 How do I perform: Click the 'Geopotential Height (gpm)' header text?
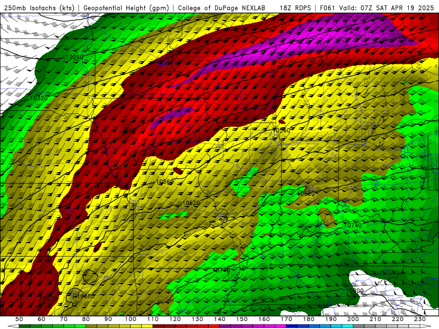pos(126,8)
